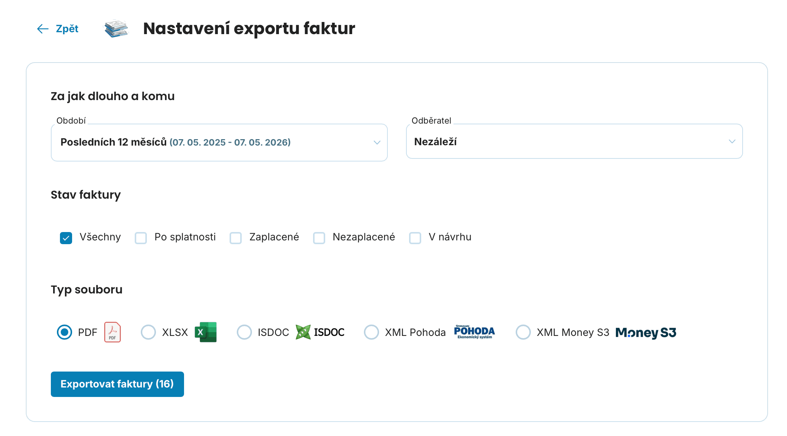This screenshot has width=787, height=436.
Task: Click the date range (07. 05. 2025 - 07. 05. 2026)
Action: coord(230,143)
